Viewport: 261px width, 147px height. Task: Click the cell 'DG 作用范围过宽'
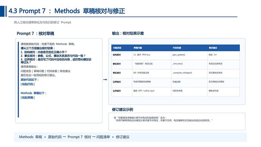point(141,73)
